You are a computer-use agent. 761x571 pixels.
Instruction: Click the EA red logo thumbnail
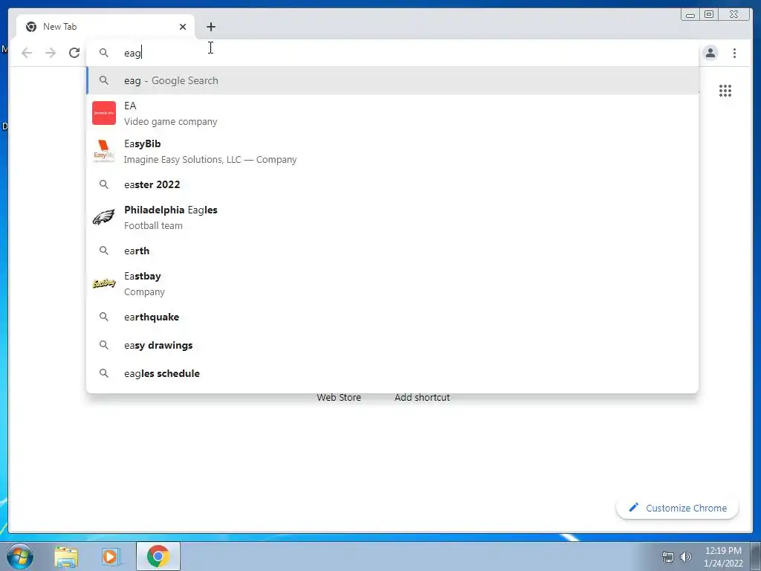[104, 113]
